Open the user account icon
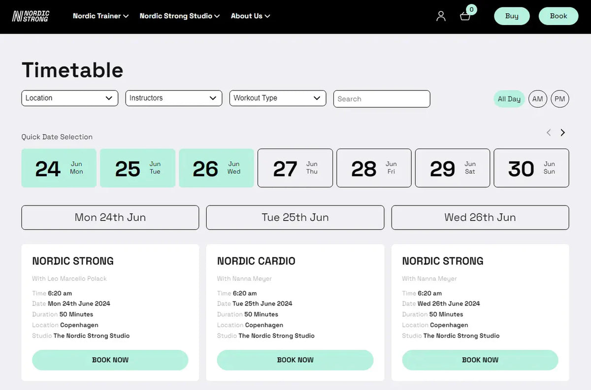 [441, 16]
